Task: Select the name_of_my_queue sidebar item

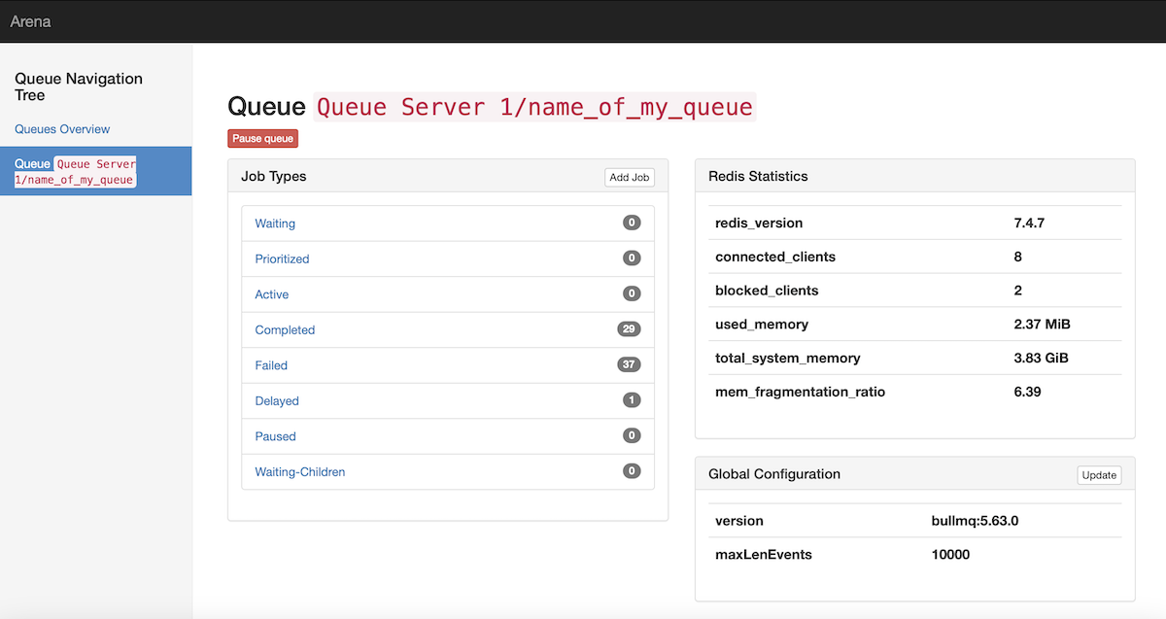Action: (95, 172)
